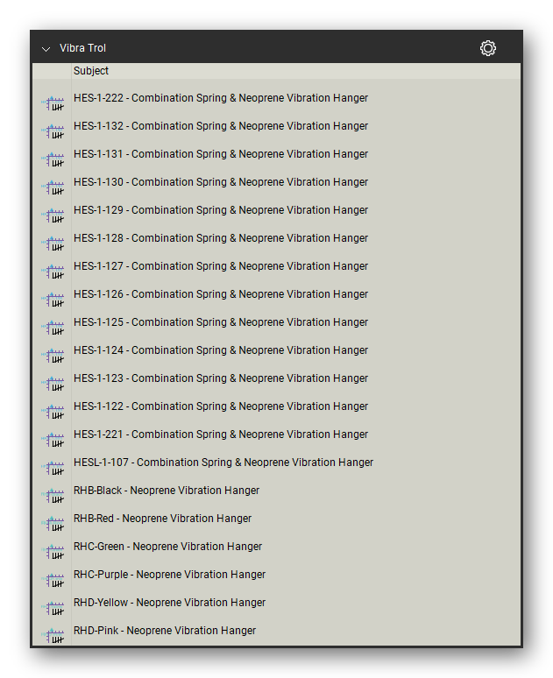Select the hanger icon beside HES-1-130
Screen dimensions: 553x678
point(53,187)
